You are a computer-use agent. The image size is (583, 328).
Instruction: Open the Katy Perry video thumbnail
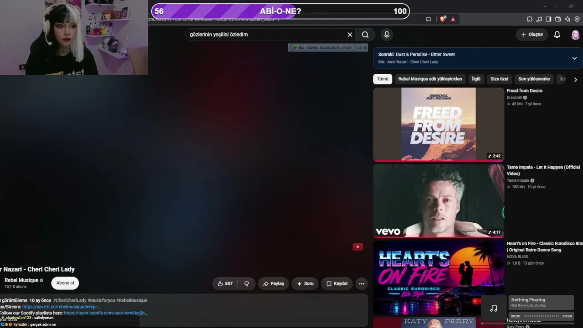[x=439, y=323]
